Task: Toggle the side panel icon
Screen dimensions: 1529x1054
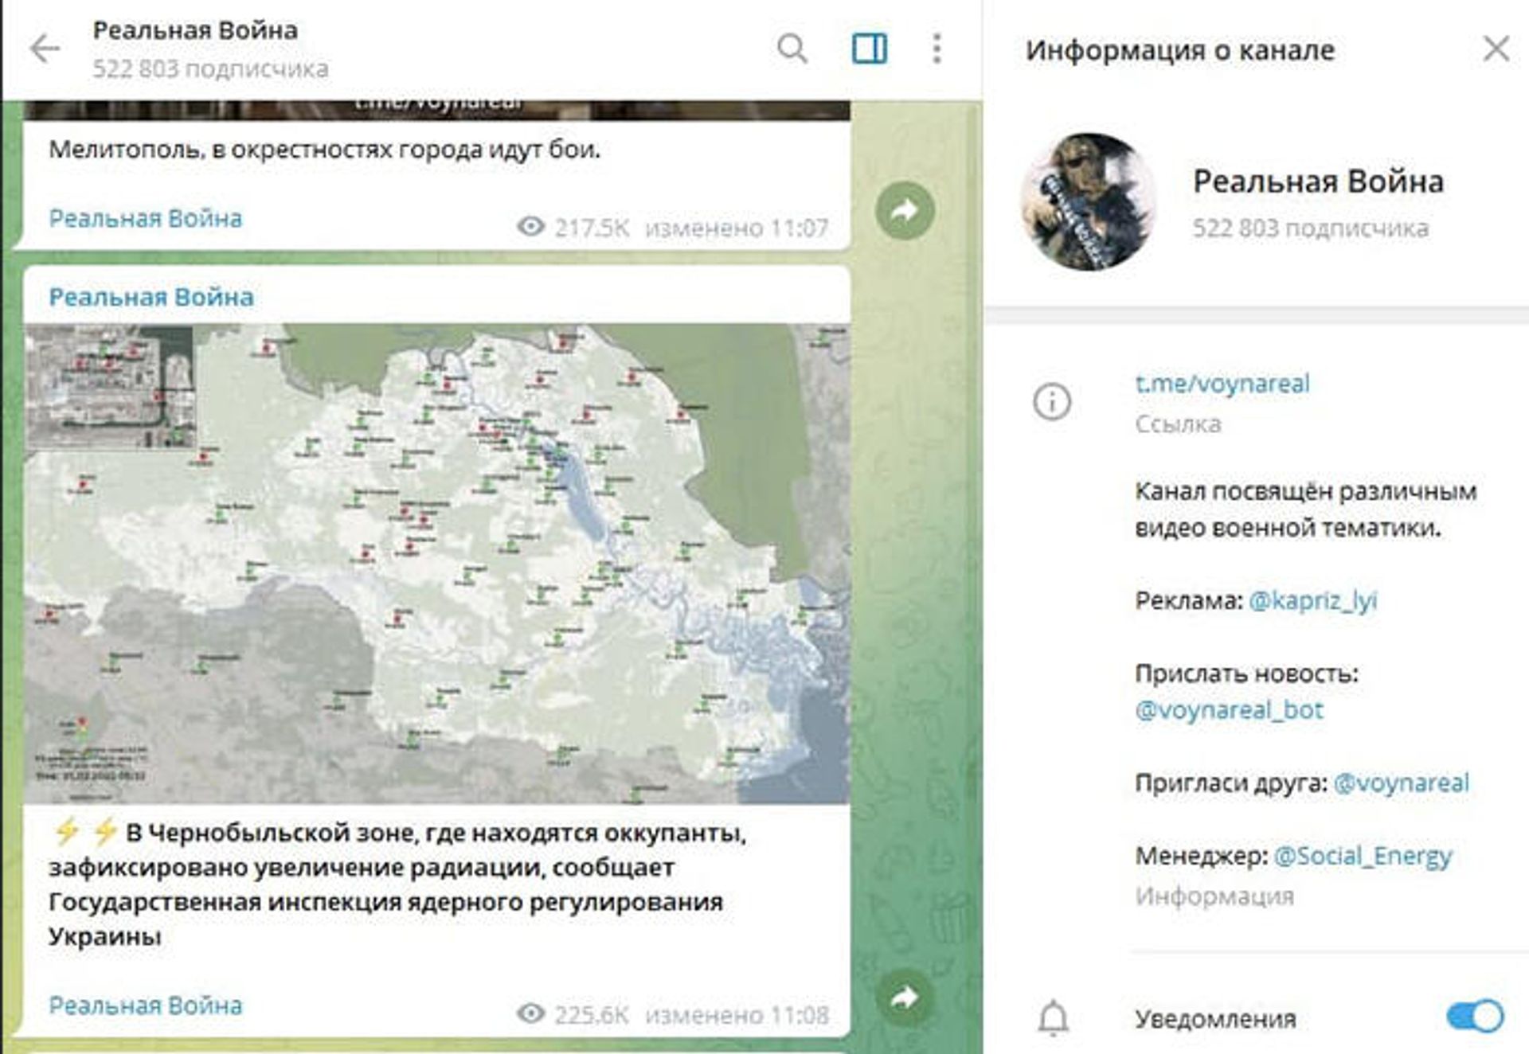Action: coord(869,49)
